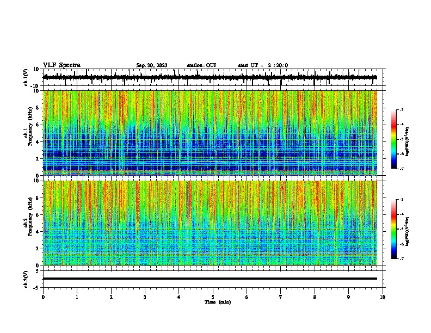Click the 'VLF Spectra' plot title
Viewport: 431px width, 333px height.
click(x=61, y=65)
